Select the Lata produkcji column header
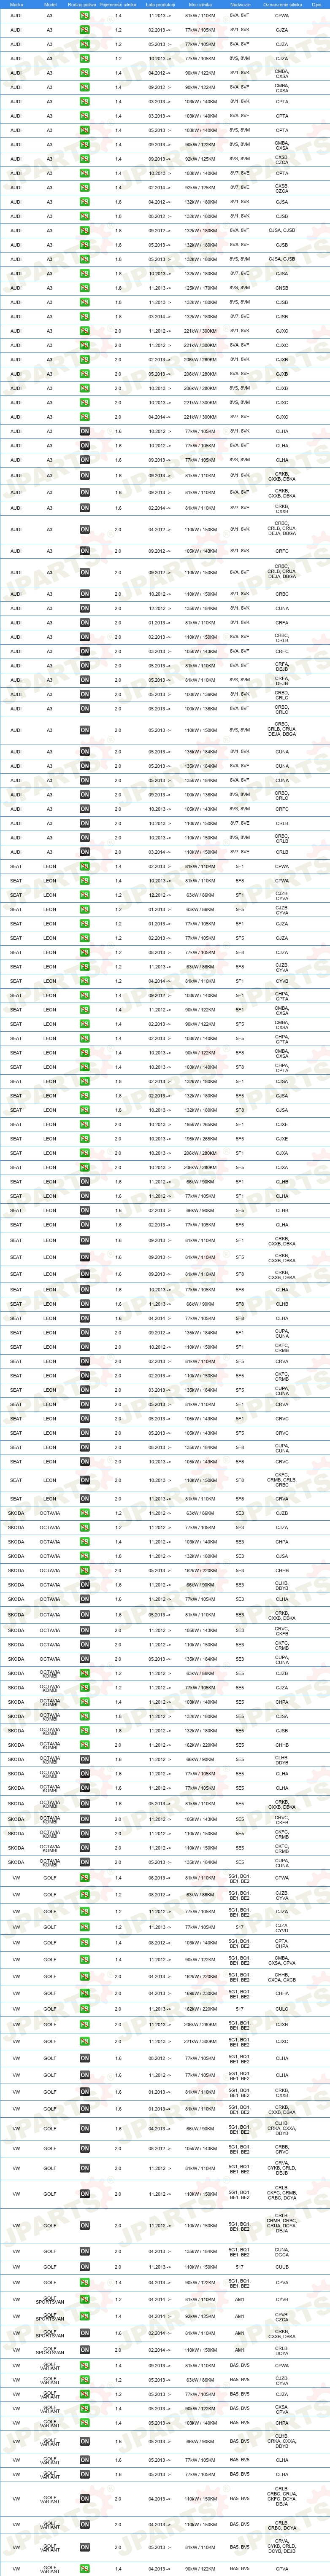This screenshot has height=2576, width=330. pyautogui.click(x=157, y=4)
